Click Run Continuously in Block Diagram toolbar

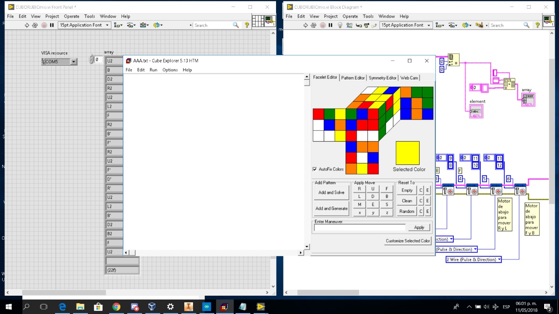pyautogui.click(x=314, y=25)
